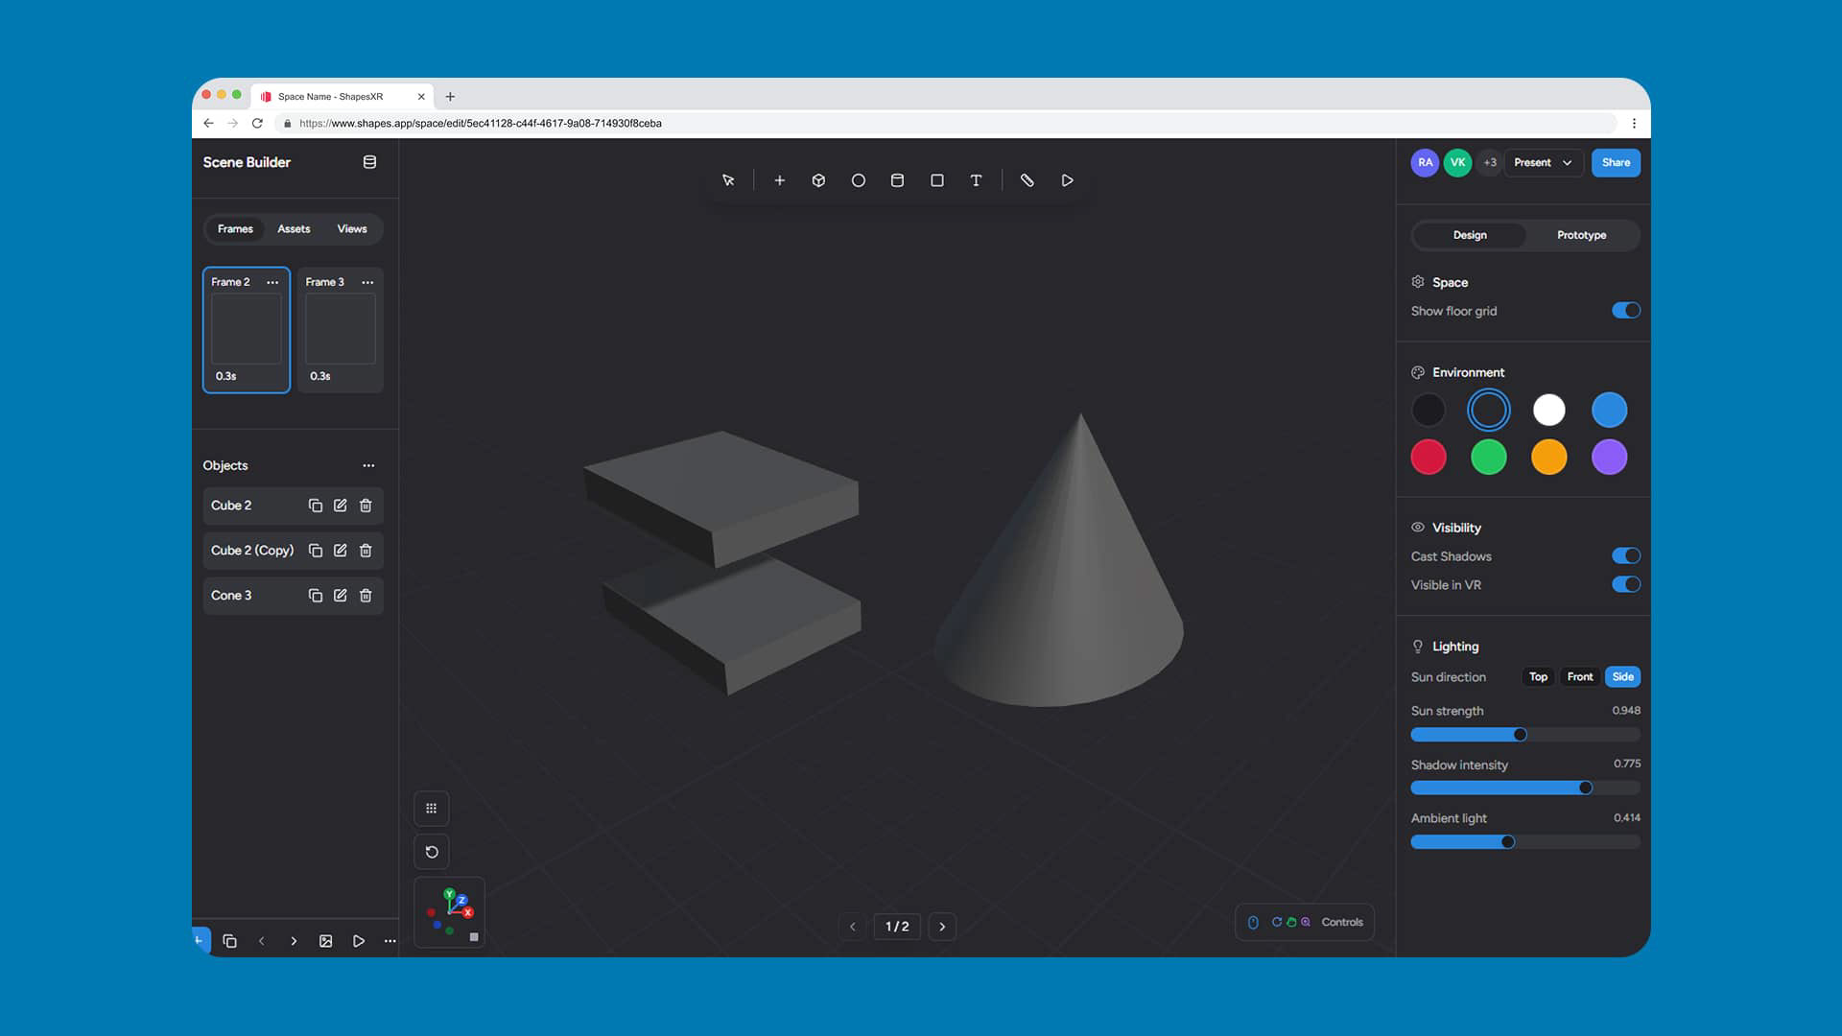
Task: Toggle Show floor grid switch
Action: click(x=1625, y=311)
